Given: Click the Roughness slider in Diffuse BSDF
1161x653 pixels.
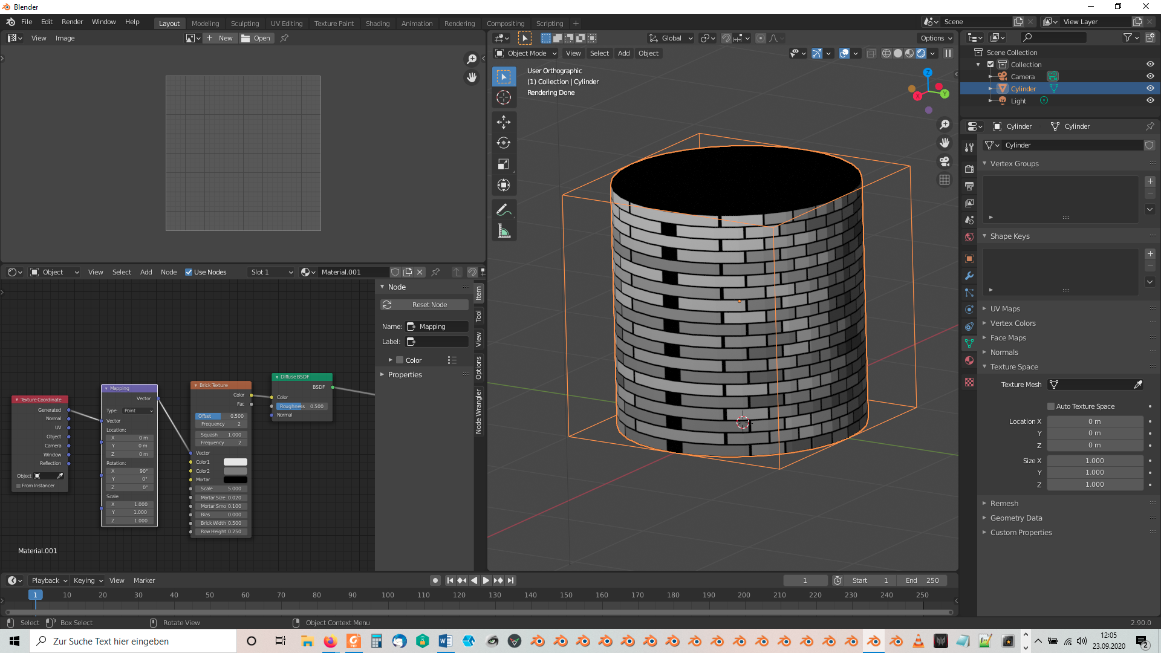Looking at the screenshot, I should click(302, 406).
